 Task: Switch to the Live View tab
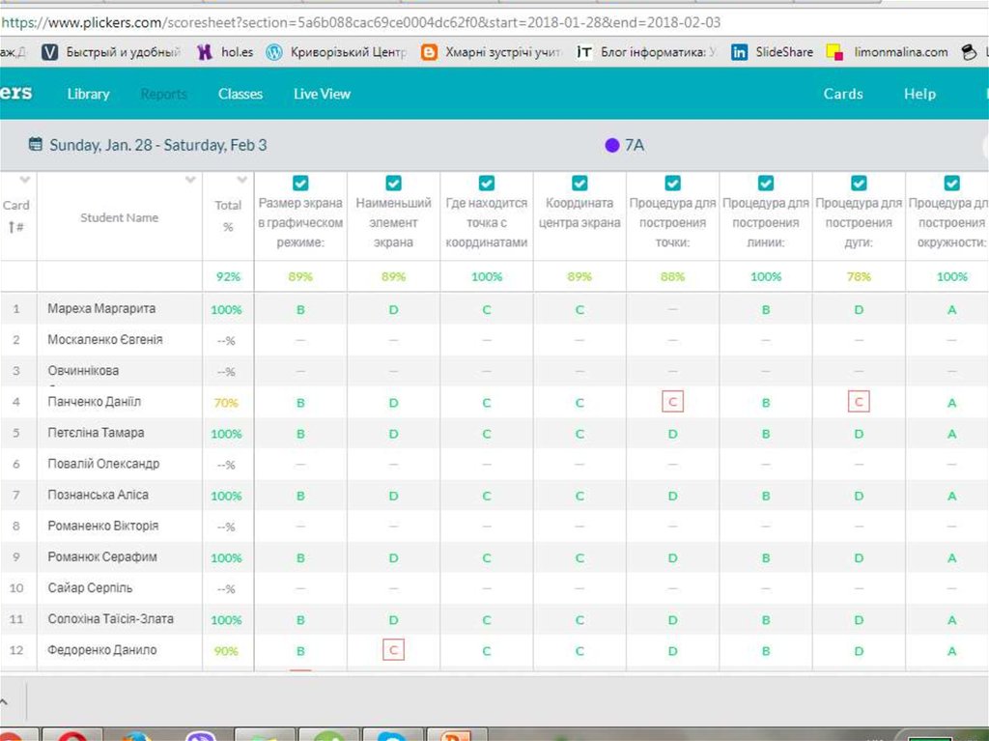[322, 94]
